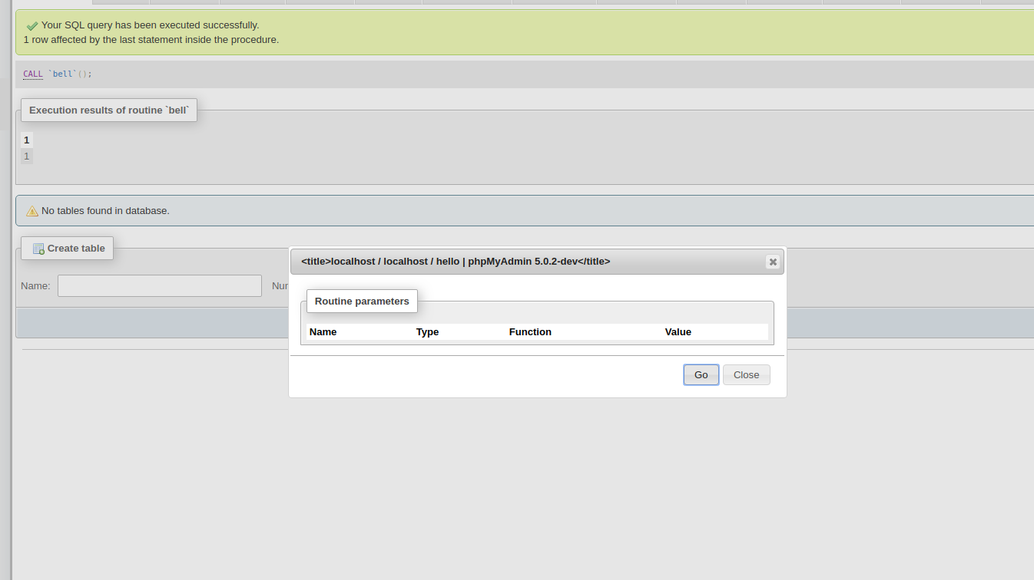
Task: Click the Create table icon
Action: pyautogui.click(x=38, y=248)
